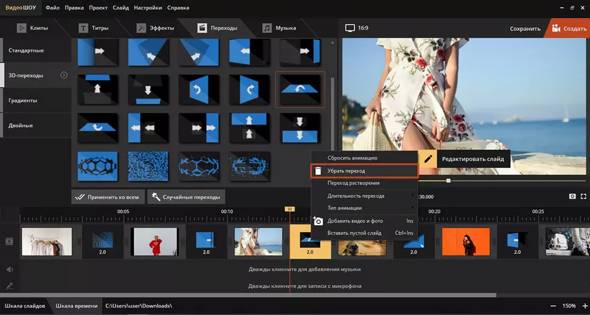Click the filmstrip icon left of the slides

[x=9, y=242]
